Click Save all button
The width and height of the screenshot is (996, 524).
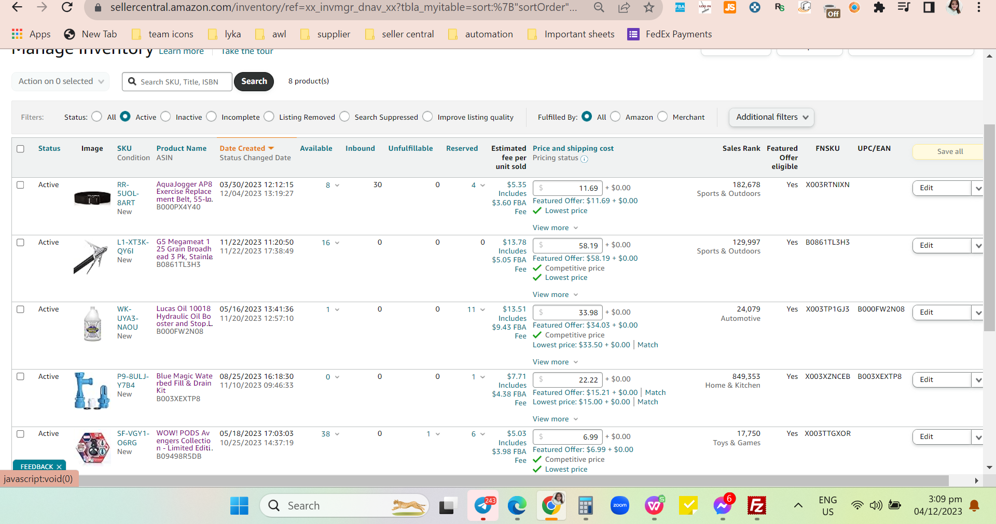[x=949, y=152]
